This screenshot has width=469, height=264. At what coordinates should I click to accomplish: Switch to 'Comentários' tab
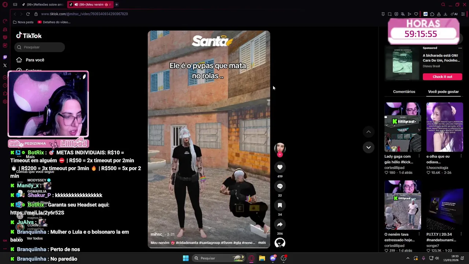coord(404,92)
